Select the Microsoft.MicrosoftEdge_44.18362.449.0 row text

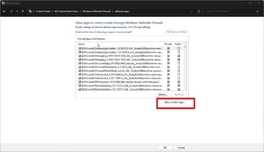(122, 63)
